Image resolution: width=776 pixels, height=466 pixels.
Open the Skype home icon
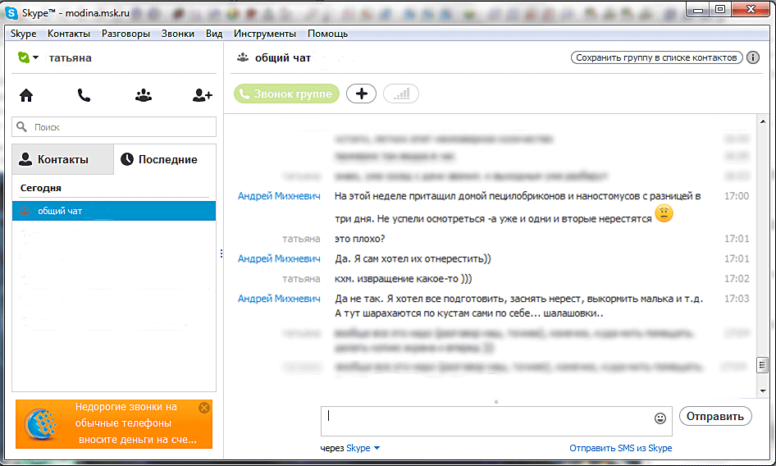pos(26,95)
